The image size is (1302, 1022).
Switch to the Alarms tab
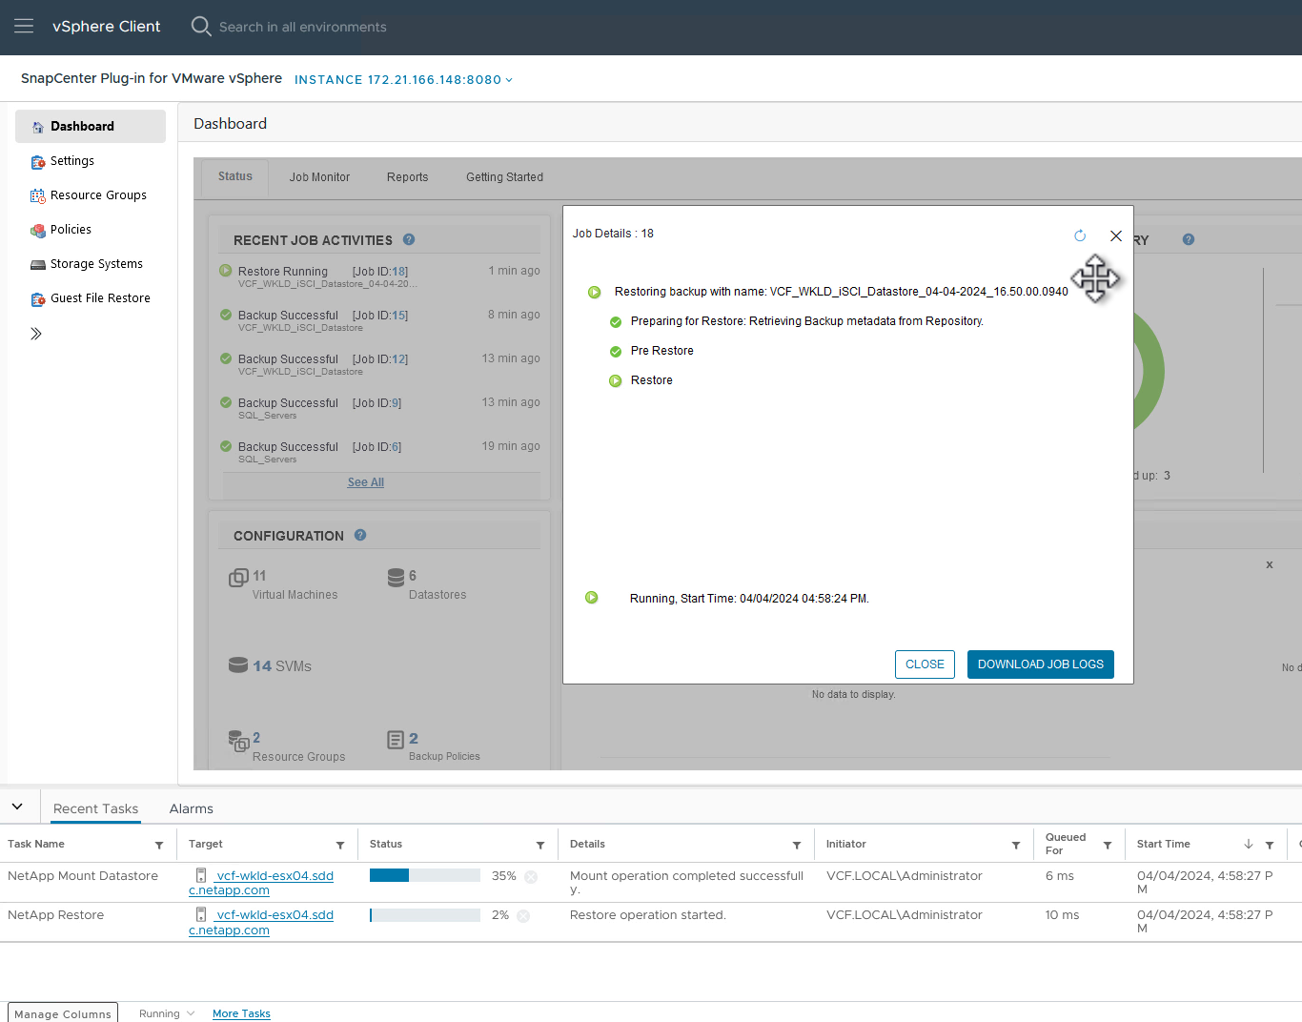point(191,808)
